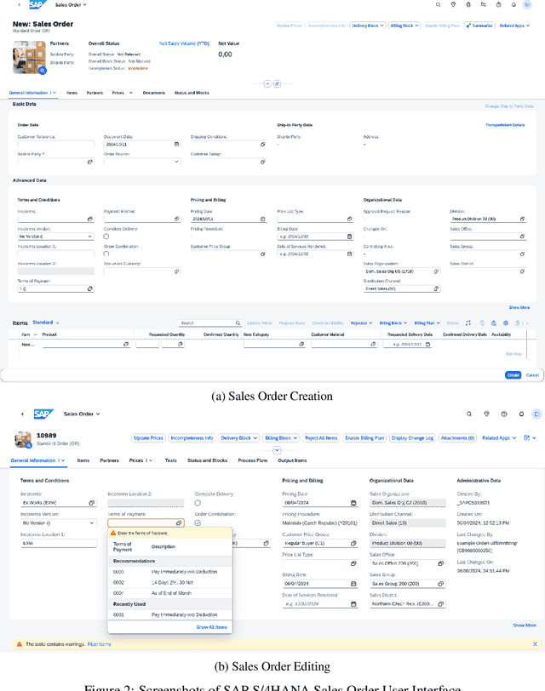Open value help for the Incoterms Ex Works (EXW) field

point(92,503)
